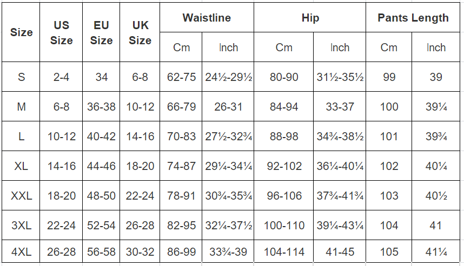Image resolution: width=464 pixels, height=266 pixels.
Task: Click the Hip header cell
Action: (310, 17)
